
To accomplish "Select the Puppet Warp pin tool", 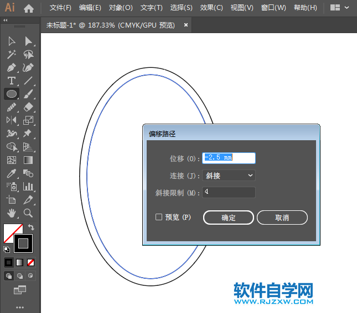I will coord(27,134).
